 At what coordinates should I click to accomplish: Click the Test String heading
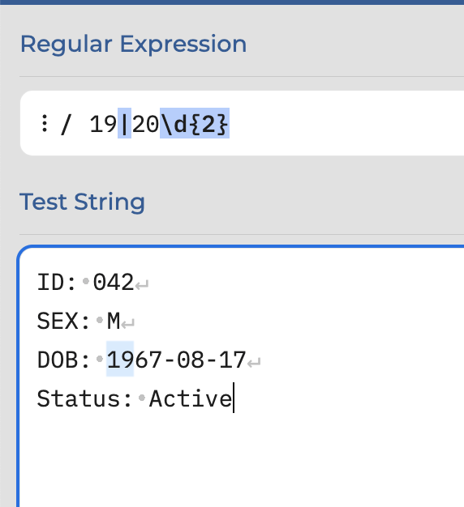[82, 202]
